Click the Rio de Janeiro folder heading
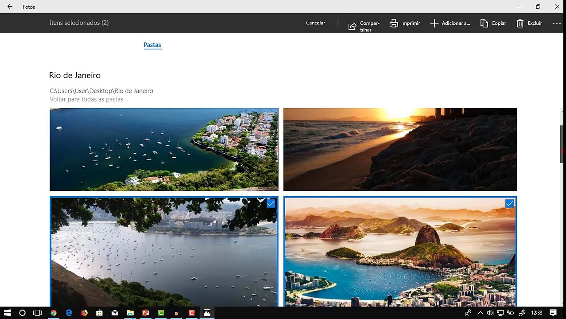 75,75
